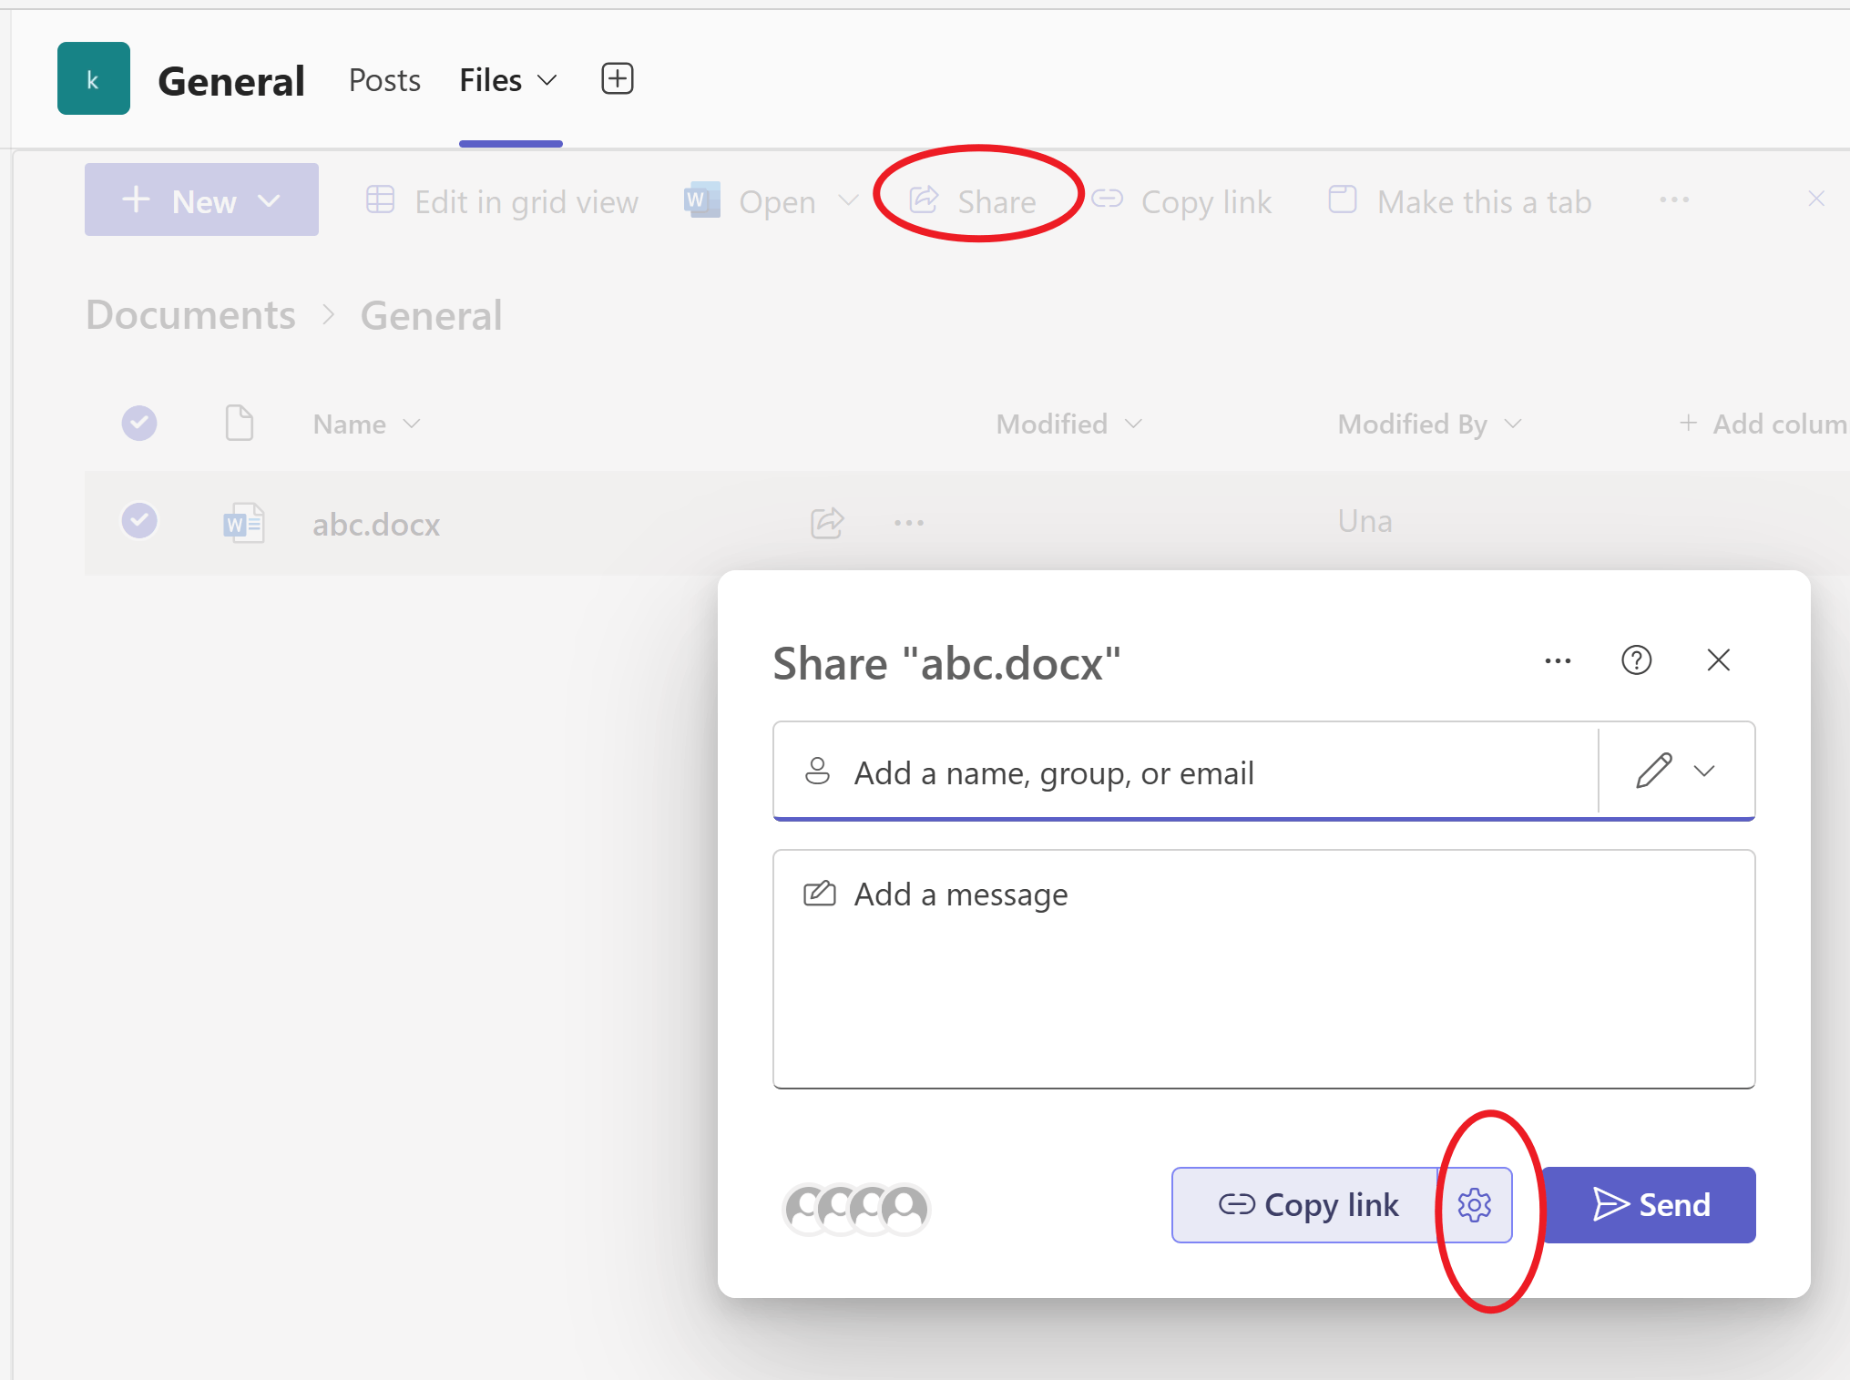Image resolution: width=1850 pixels, height=1380 pixels.
Task: Open the file in Word
Action: (x=750, y=201)
